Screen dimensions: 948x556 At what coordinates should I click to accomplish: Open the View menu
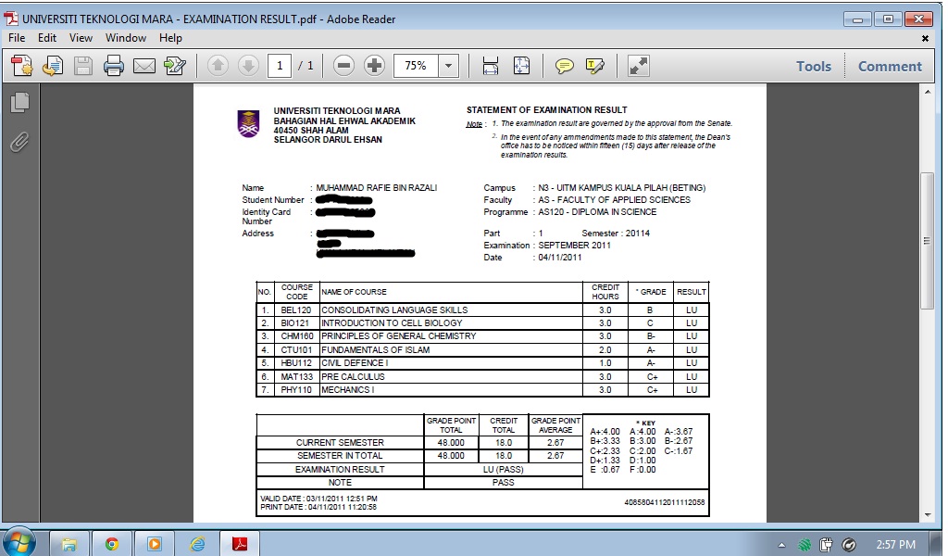(81, 37)
